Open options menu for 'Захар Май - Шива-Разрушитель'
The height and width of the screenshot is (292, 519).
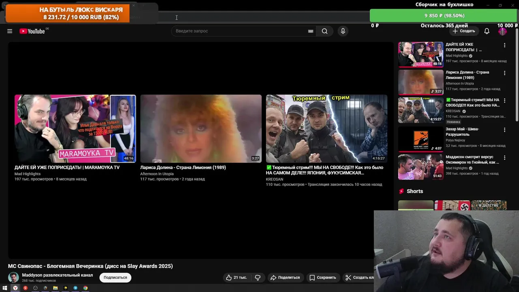(x=504, y=130)
